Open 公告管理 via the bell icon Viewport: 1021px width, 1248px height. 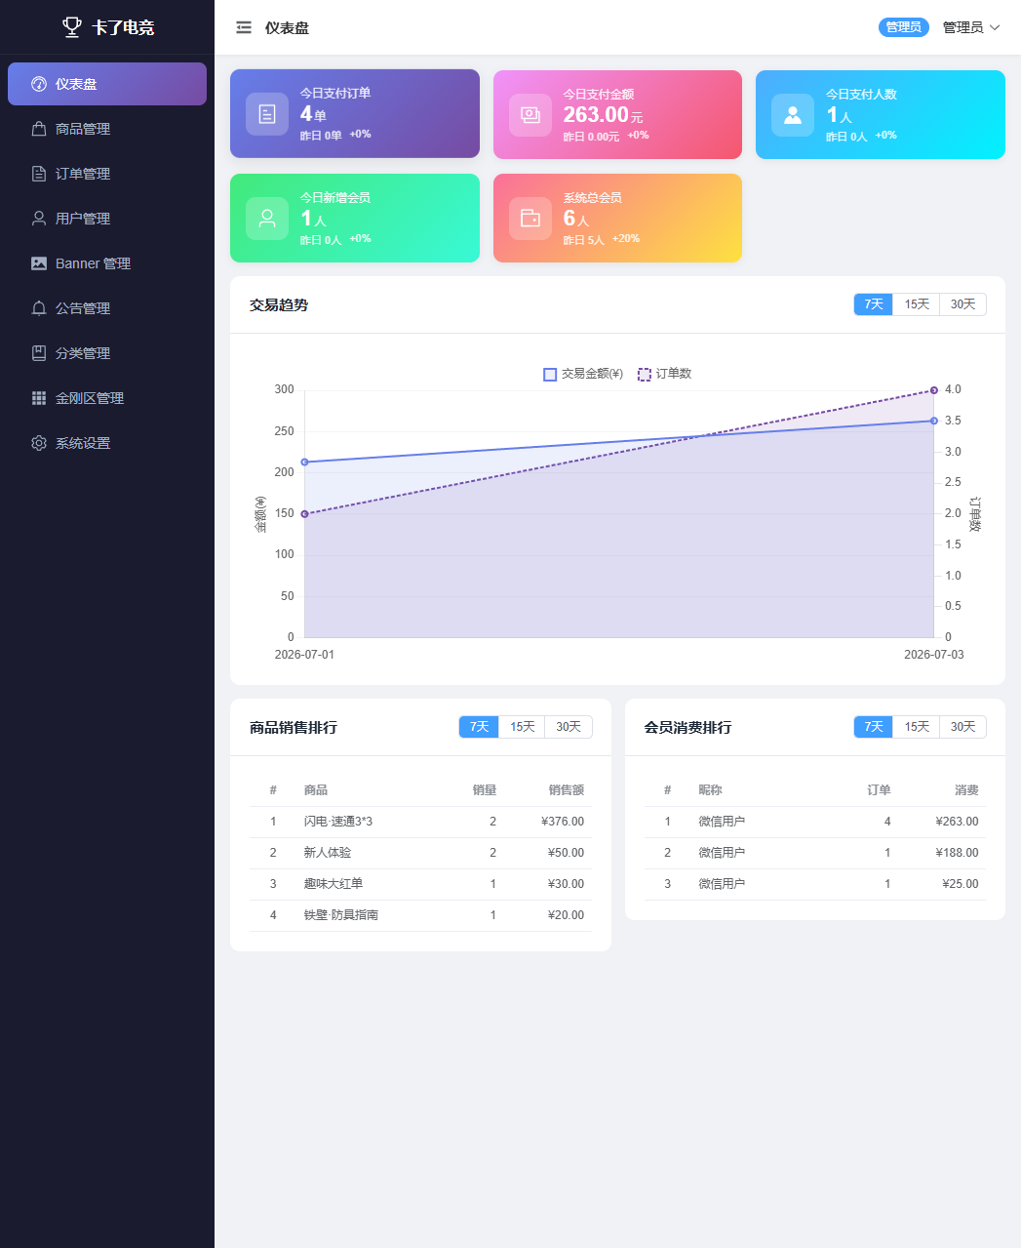(39, 308)
